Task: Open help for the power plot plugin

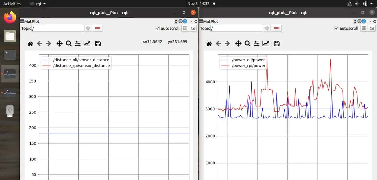Action: point(364,22)
